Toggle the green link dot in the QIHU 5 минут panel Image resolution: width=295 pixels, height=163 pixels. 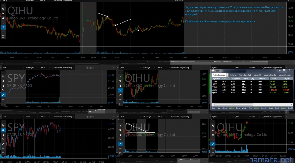point(118,67)
